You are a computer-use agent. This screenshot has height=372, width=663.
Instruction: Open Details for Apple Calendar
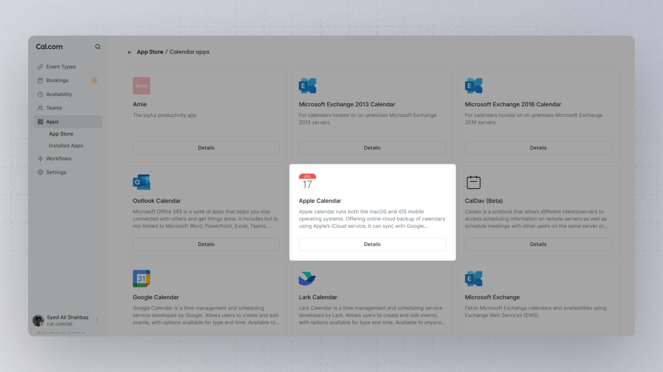[372, 244]
